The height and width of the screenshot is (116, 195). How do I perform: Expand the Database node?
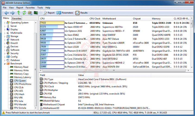click(5, 60)
